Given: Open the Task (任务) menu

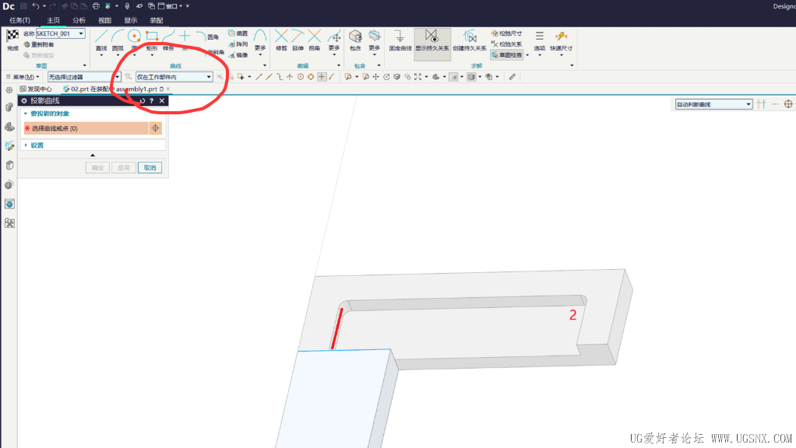Looking at the screenshot, I should pos(19,20).
